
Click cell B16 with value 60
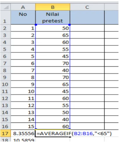click(53, 126)
